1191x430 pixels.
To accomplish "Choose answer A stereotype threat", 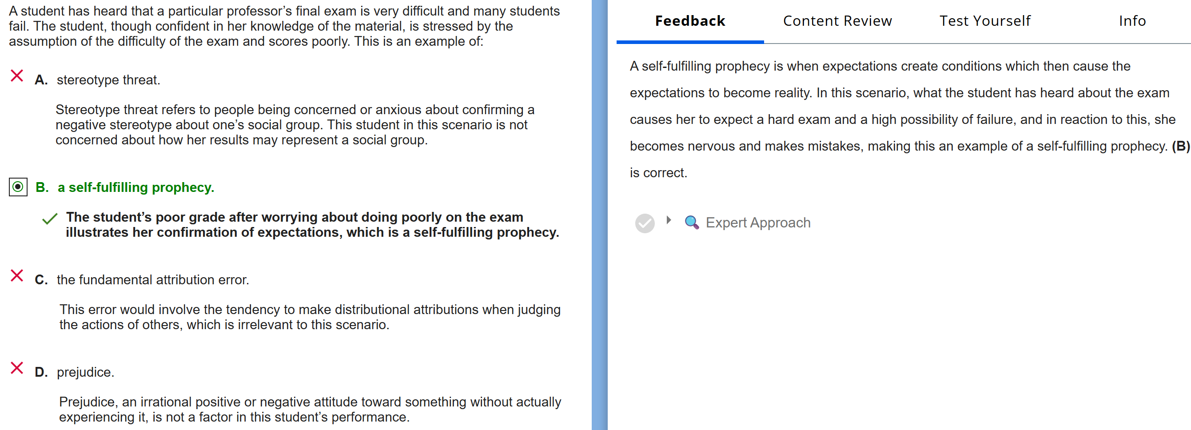I will (108, 80).
